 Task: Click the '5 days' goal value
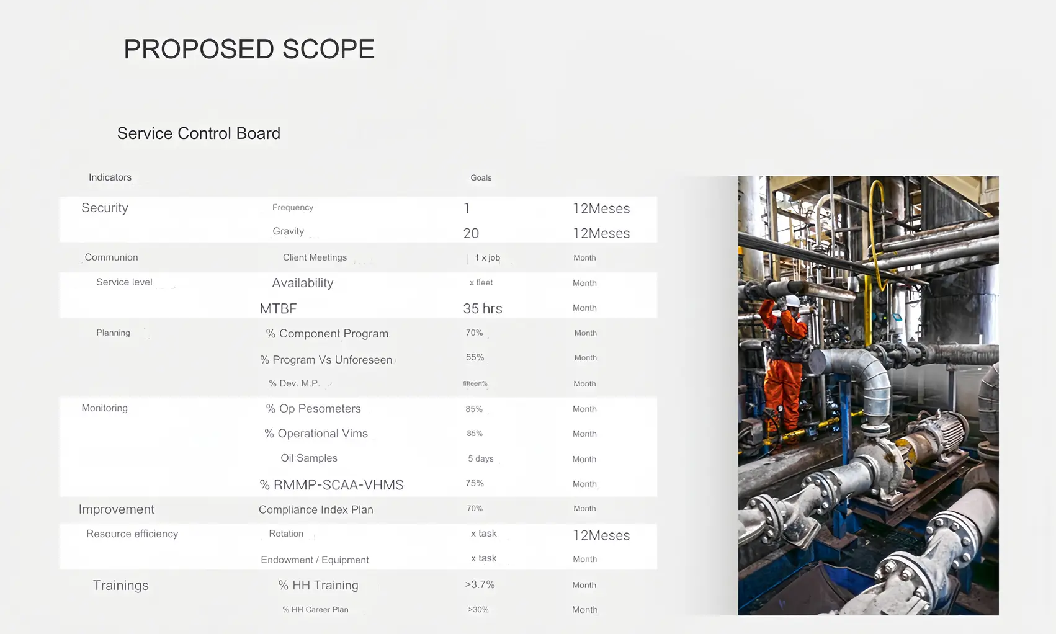coord(481,458)
